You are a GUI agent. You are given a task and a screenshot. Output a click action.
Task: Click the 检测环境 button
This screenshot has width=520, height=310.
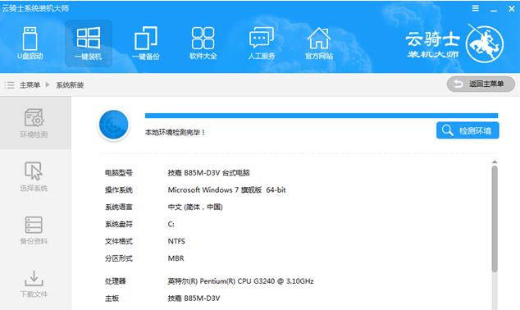coord(468,130)
